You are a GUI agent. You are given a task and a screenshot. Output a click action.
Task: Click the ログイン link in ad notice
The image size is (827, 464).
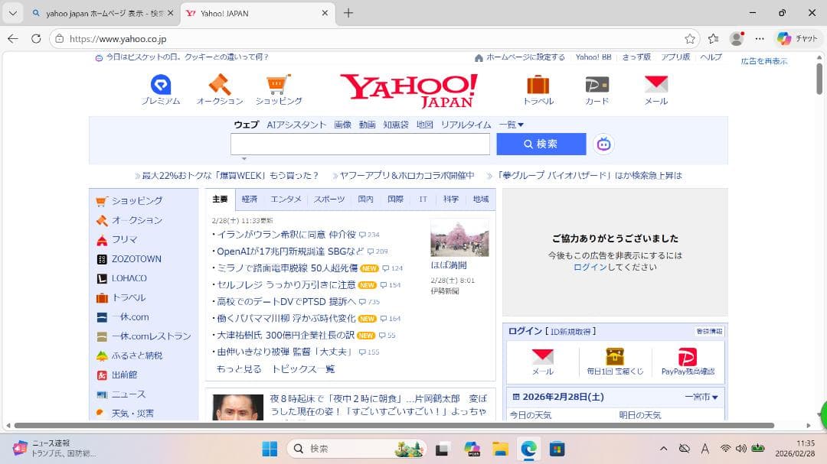[x=590, y=267]
